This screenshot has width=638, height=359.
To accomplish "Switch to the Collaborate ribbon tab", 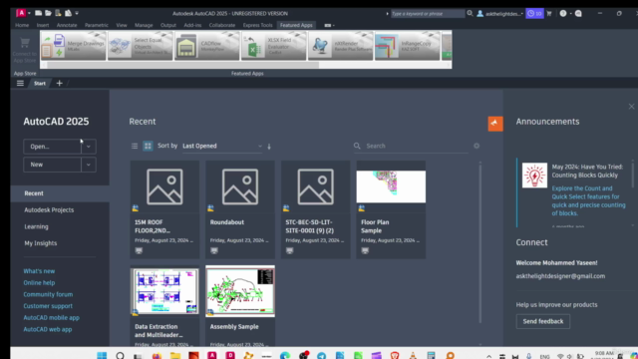I will pyautogui.click(x=222, y=25).
